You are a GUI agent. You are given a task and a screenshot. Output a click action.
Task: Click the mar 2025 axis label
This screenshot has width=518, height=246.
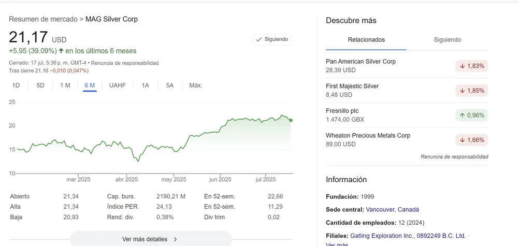pos(78,180)
